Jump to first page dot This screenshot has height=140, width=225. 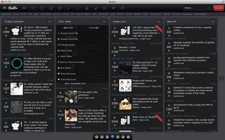(96, 137)
